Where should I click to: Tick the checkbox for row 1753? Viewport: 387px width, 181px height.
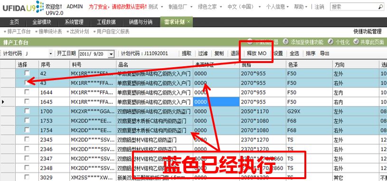click(x=27, y=120)
